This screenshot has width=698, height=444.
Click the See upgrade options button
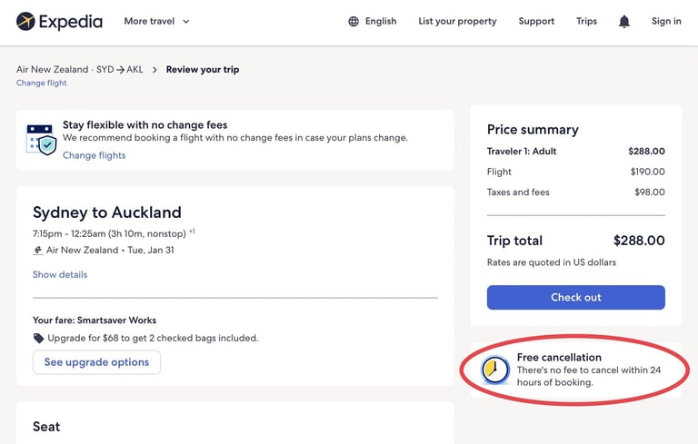tap(96, 362)
